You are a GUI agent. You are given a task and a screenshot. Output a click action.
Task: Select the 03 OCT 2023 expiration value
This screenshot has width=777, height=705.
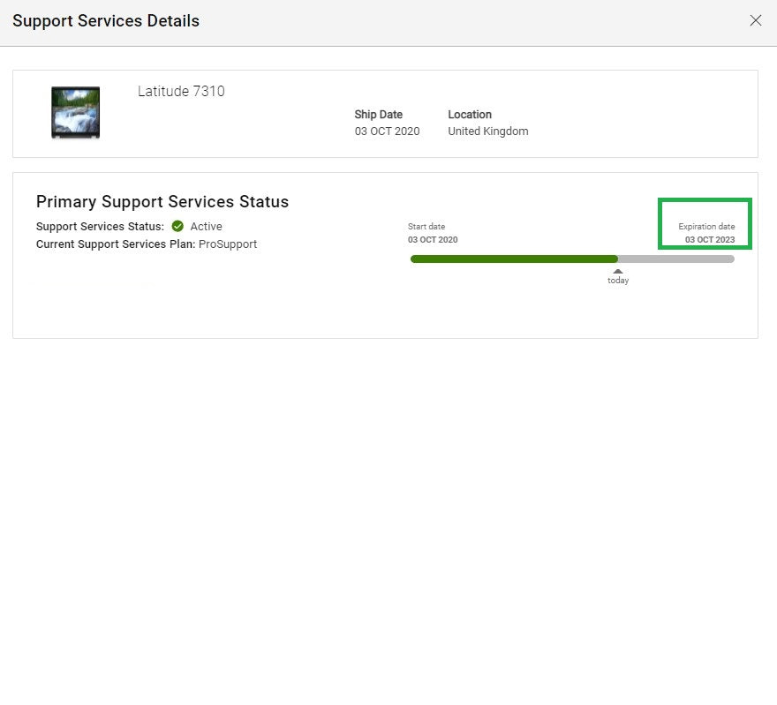pos(710,240)
